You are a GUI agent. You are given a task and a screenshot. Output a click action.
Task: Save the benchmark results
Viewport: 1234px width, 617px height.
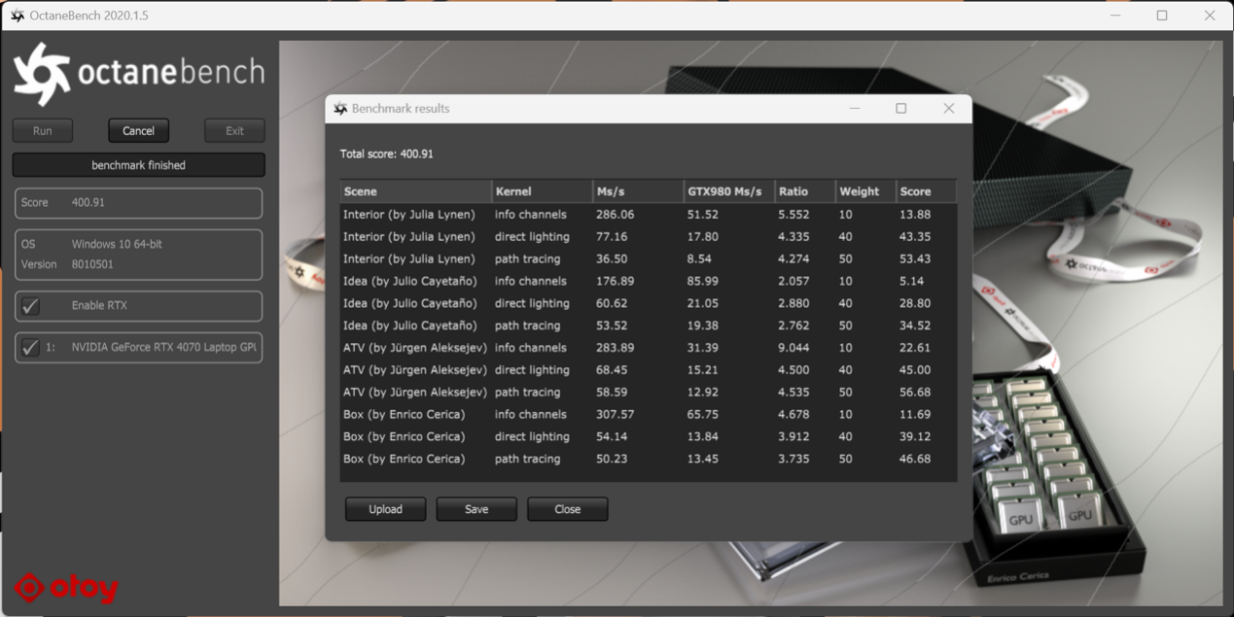476,509
